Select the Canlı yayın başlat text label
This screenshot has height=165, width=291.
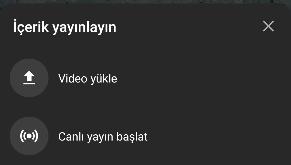(x=103, y=137)
